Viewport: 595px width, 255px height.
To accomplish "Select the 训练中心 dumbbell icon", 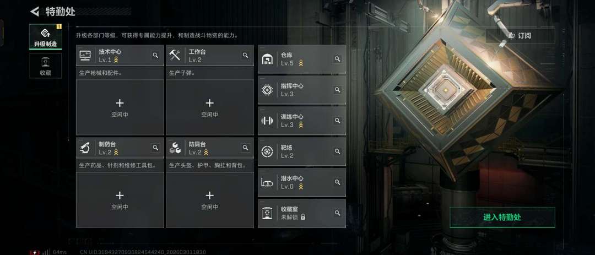I will 267,121.
